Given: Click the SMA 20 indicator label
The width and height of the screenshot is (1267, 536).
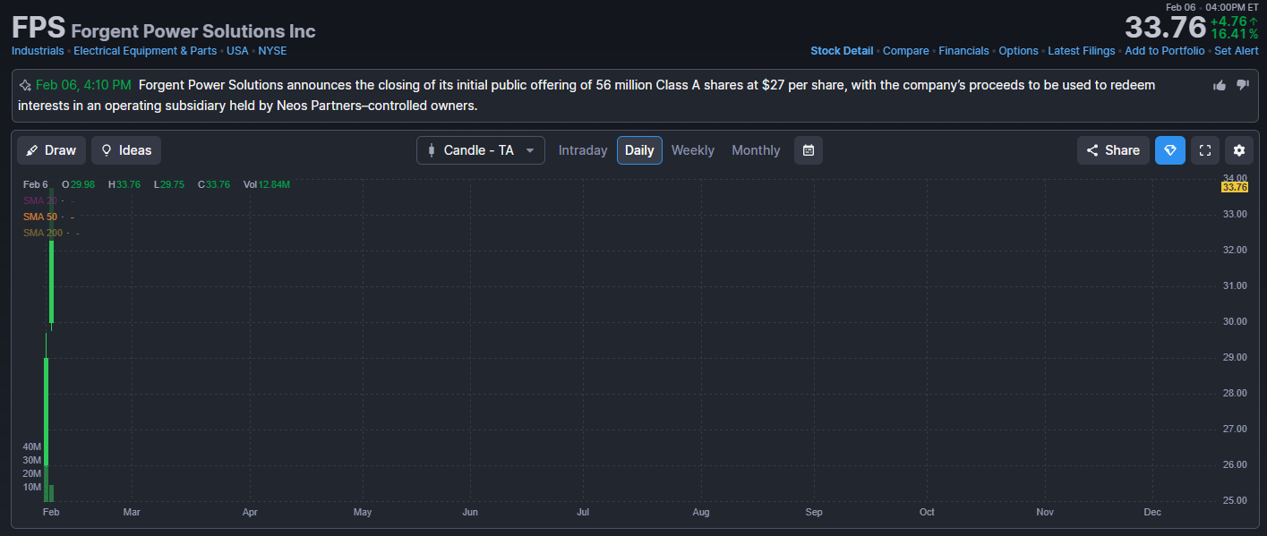Looking at the screenshot, I should pos(39,200).
